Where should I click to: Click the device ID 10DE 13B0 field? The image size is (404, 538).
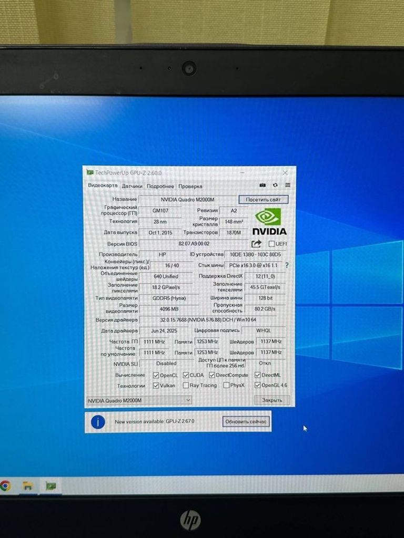coord(255,255)
